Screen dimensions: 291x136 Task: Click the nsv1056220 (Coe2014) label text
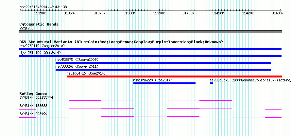click(x=153, y=80)
